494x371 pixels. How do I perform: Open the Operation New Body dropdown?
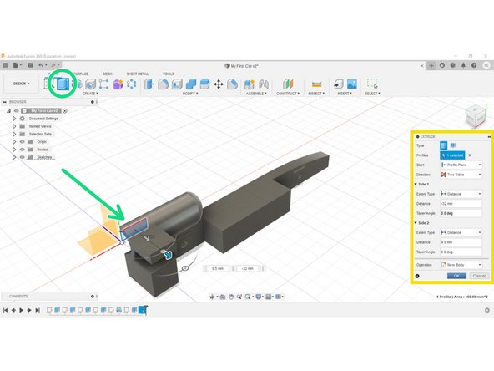[x=461, y=265]
